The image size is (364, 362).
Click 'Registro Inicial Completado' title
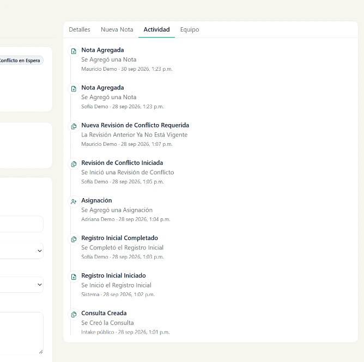coord(119,238)
